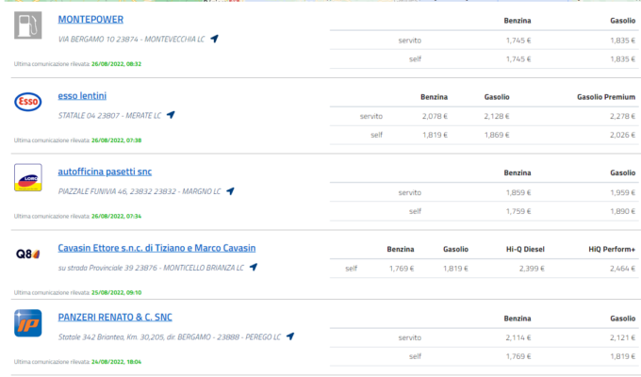Open navigation arrow for Margno address

point(230,191)
